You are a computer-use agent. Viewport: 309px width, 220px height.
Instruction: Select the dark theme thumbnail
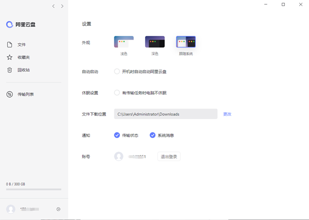point(154,42)
